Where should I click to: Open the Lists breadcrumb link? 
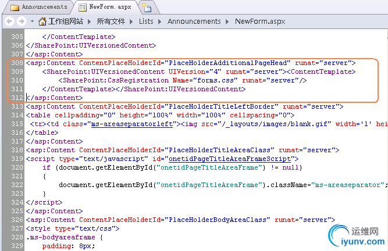(146, 21)
